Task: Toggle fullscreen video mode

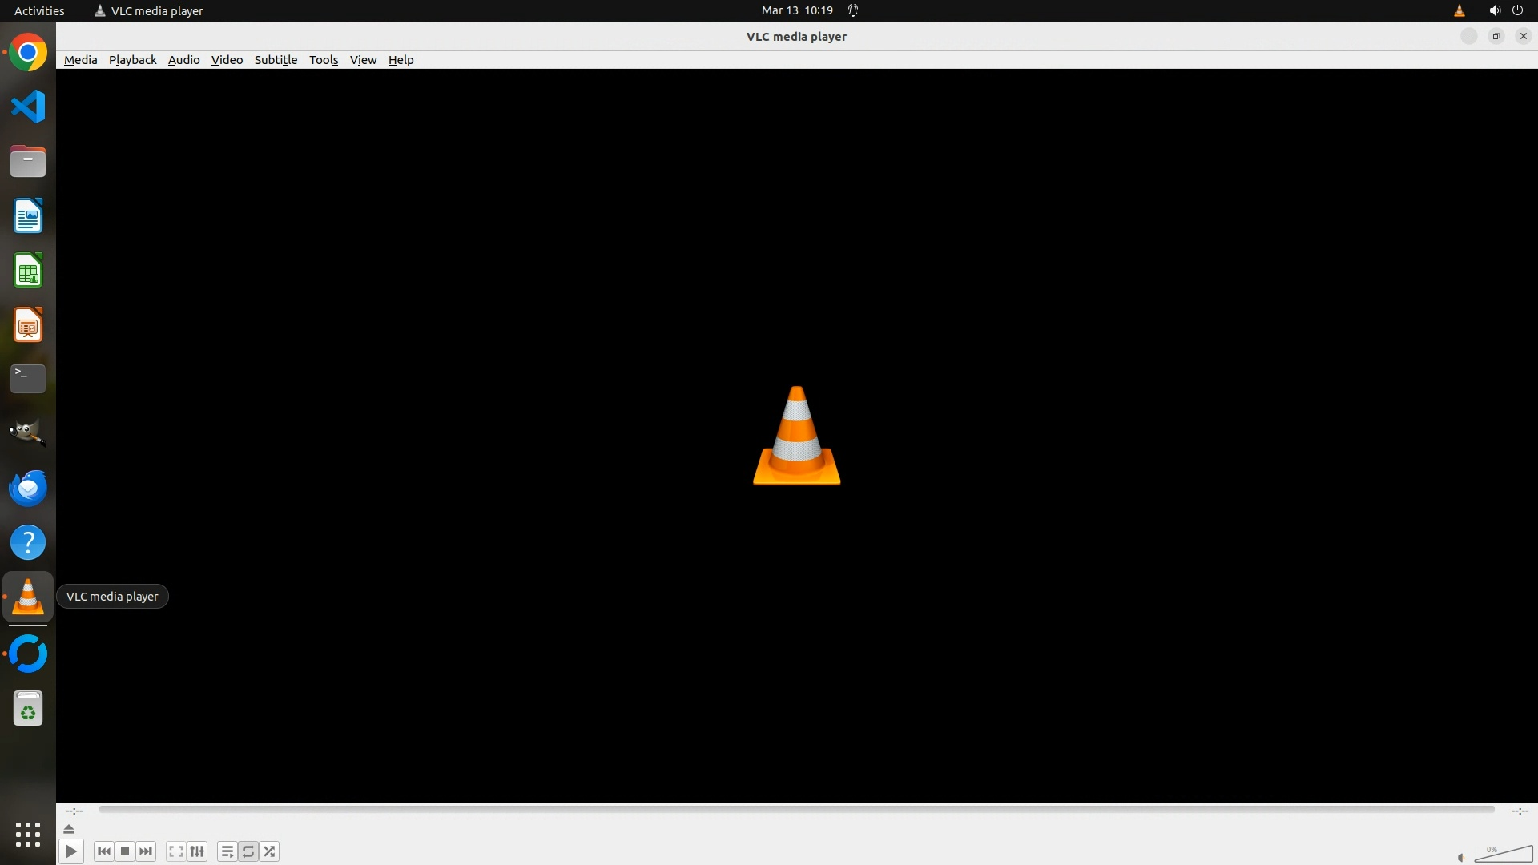Action: [175, 851]
